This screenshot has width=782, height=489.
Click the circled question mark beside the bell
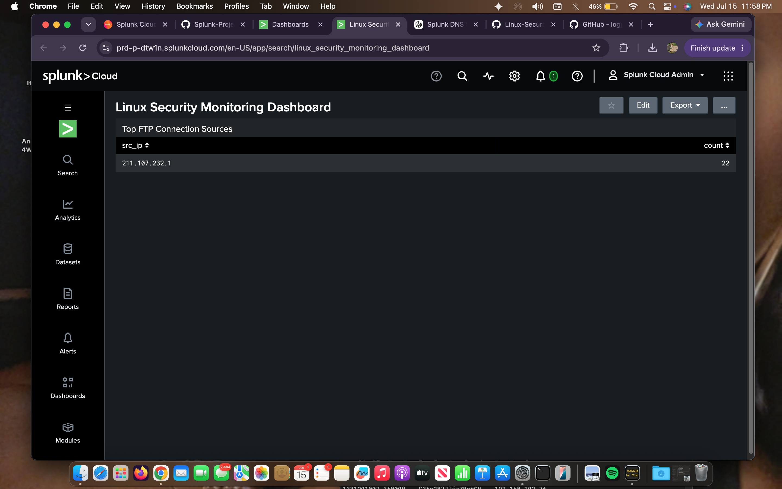[x=577, y=76]
